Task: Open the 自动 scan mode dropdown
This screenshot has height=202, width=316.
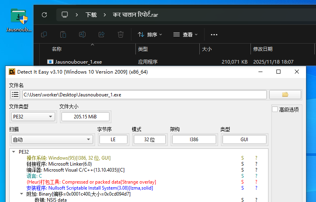Action: [52, 140]
